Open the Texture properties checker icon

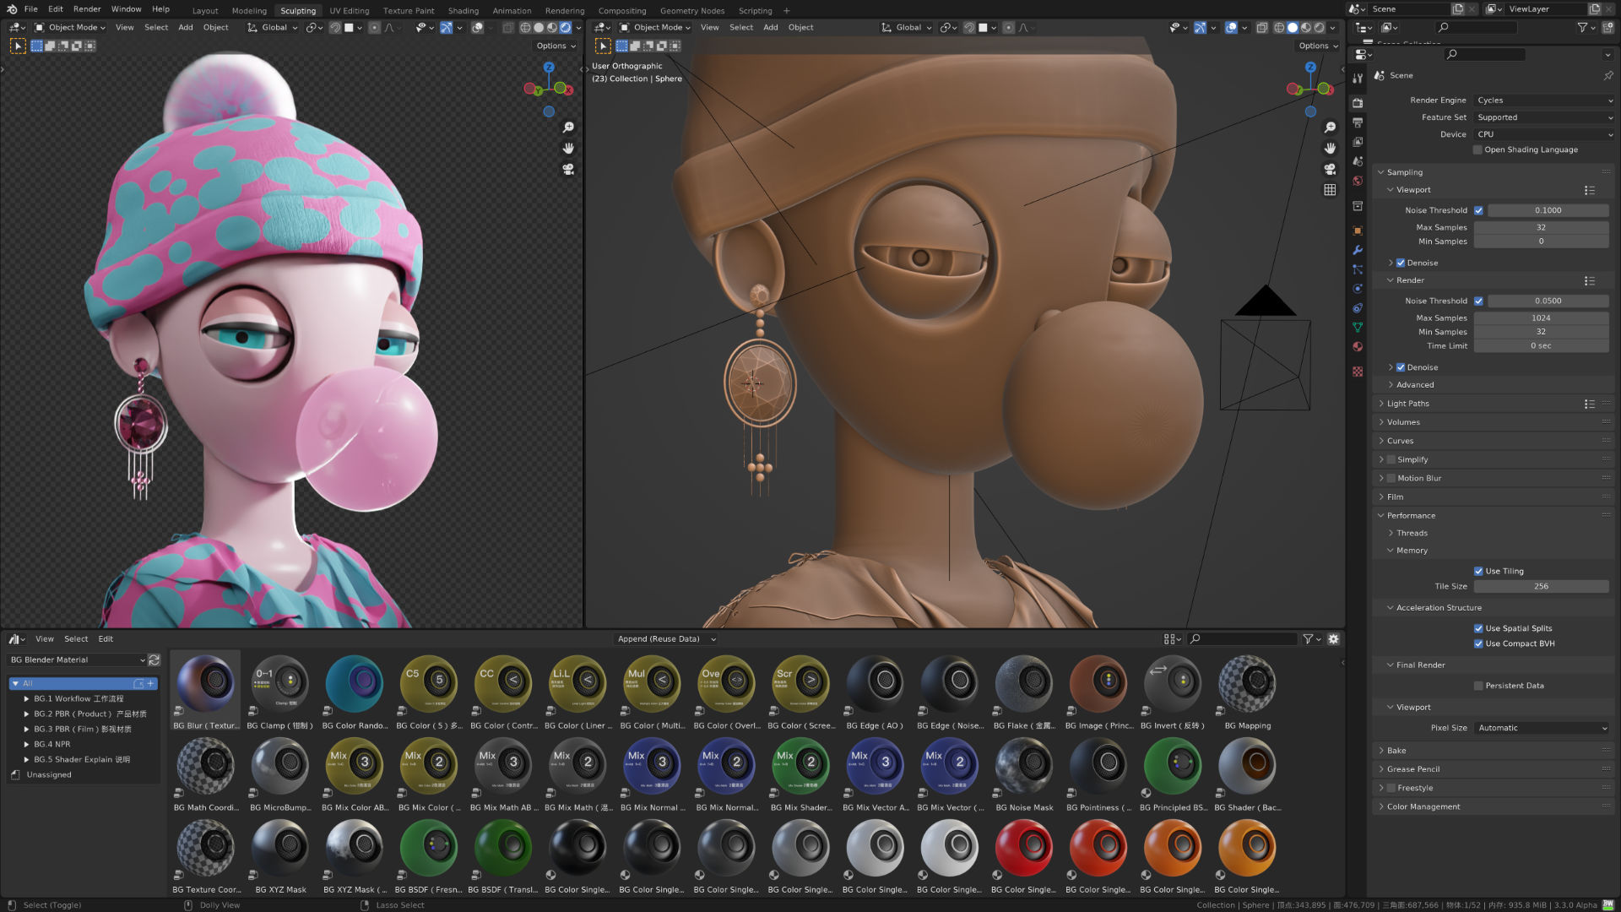pyautogui.click(x=1358, y=372)
